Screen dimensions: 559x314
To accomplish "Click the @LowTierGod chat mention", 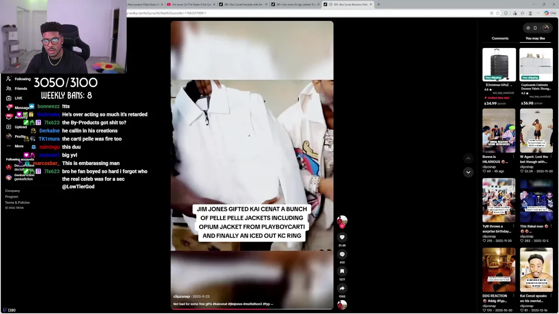I will (x=78, y=187).
